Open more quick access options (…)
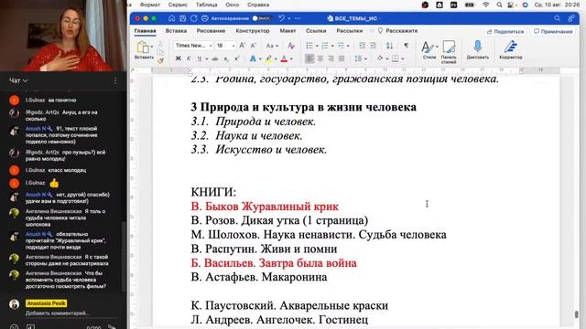Image resolution: width=586 pixels, height=329 pixels. pyautogui.click(x=298, y=18)
